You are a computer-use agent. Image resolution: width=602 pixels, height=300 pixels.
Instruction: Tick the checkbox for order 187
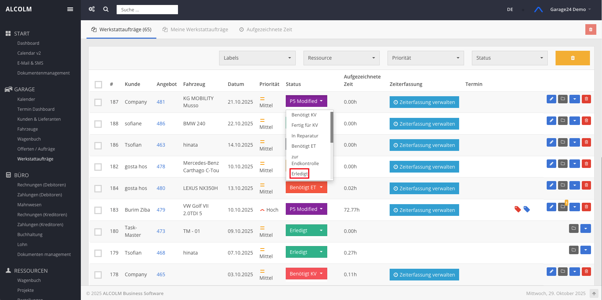tap(98, 102)
